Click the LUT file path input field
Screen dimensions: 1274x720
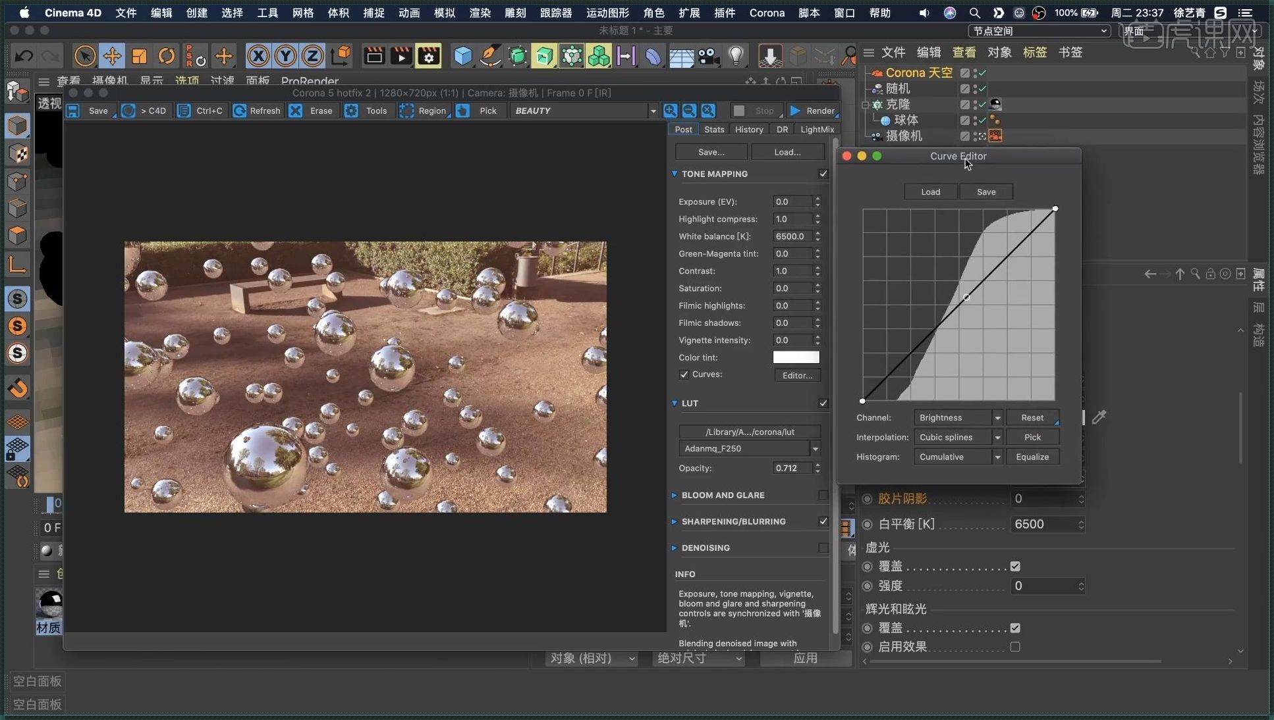[750, 431]
